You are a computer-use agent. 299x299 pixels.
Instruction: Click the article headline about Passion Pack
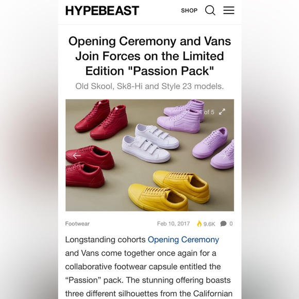click(x=149, y=56)
